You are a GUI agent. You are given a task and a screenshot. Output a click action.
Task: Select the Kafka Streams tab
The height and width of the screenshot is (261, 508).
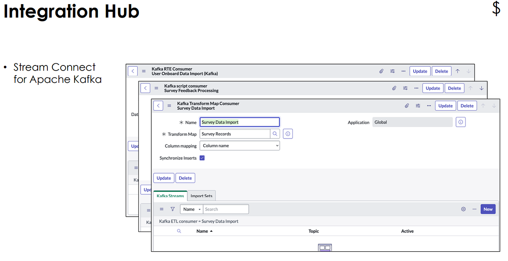170,196
